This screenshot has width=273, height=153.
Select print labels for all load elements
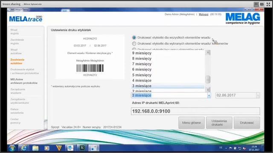click(x=134, y=37)
